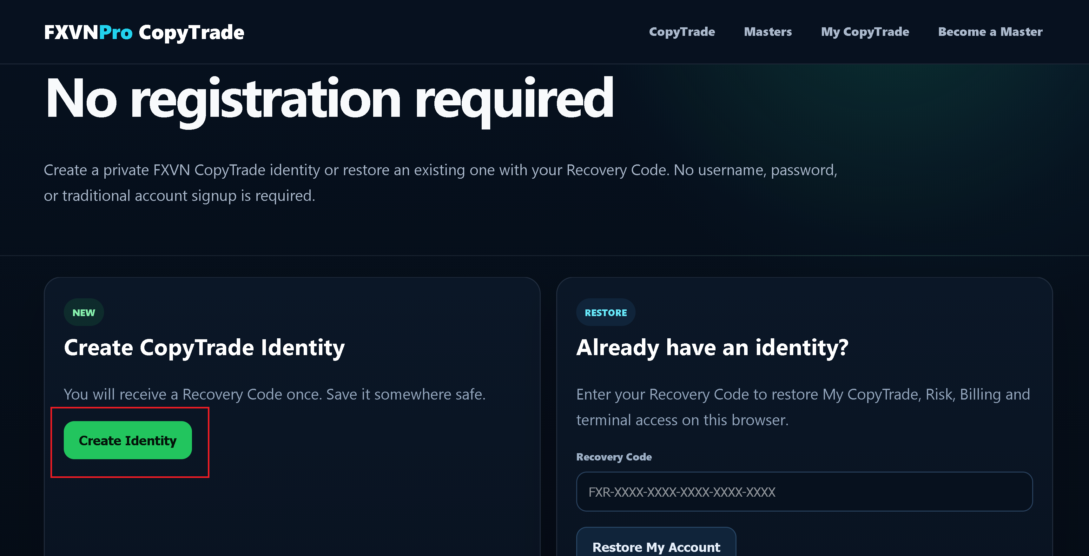Click the 'Create CopyTrade Identity' heading
Viewport: 1089px width, 556px height.
tap(204, 348)
